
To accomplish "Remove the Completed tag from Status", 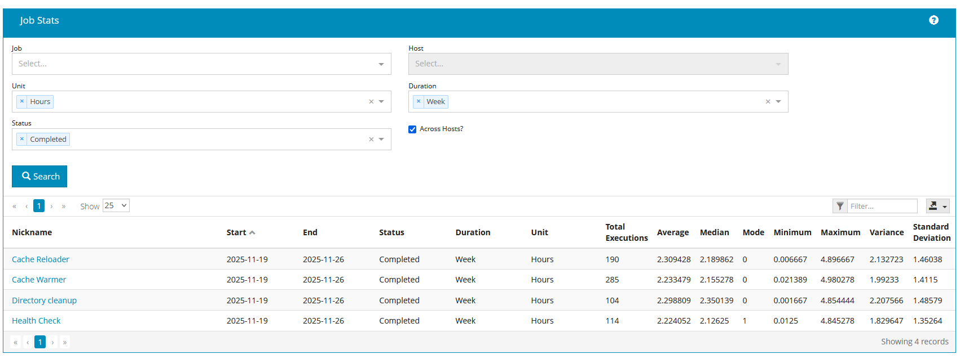I will 22,139.
